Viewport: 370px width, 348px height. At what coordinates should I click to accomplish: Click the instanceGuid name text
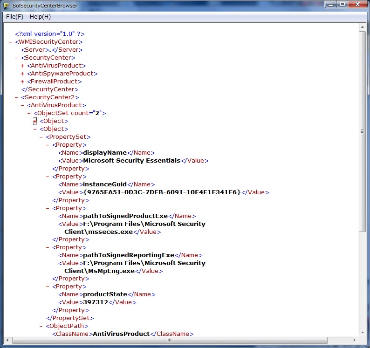point(105,184)
